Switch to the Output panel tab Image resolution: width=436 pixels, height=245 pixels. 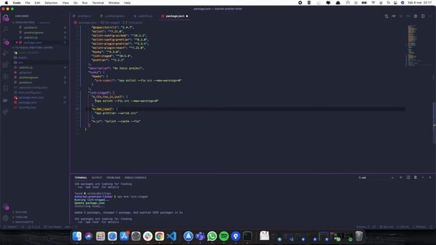tap(97, 178)
